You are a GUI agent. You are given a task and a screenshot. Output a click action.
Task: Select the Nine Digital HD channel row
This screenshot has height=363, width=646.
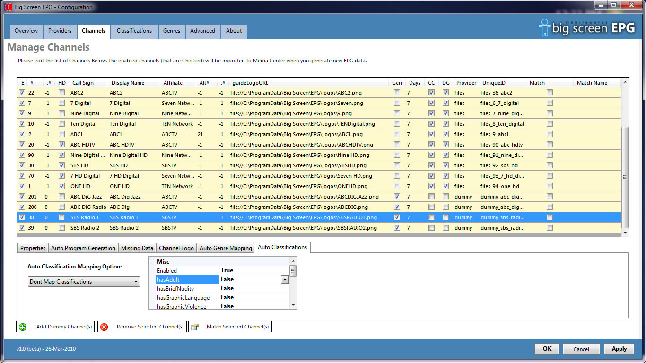click(x=320, y=155)
